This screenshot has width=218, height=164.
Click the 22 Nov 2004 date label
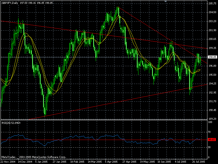(8, 162)
